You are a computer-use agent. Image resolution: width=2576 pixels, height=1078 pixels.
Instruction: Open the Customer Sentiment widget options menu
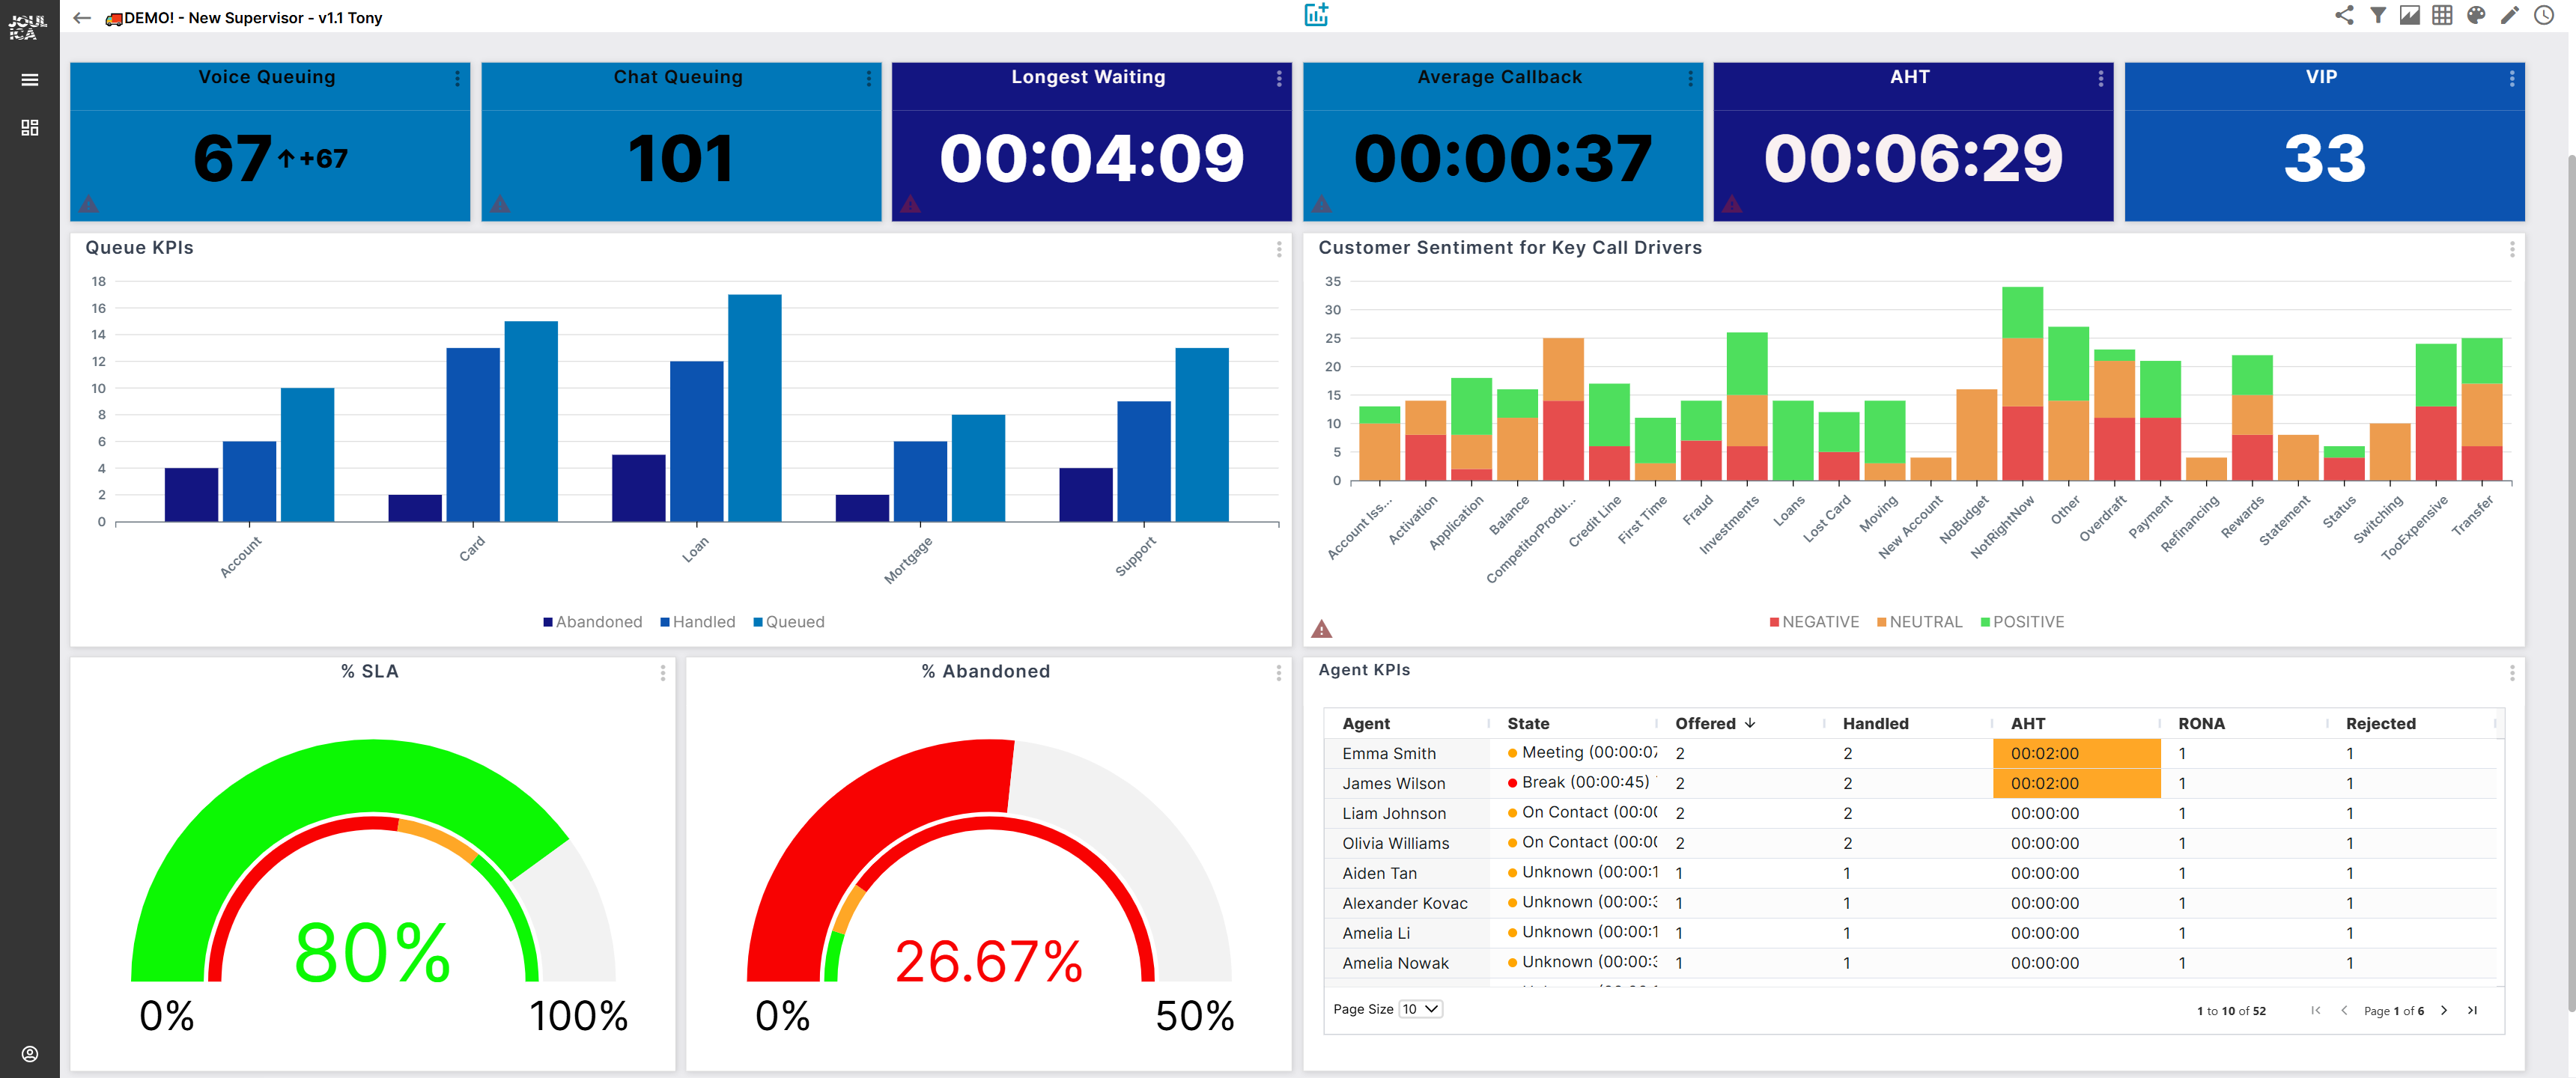click(2513, 248)
